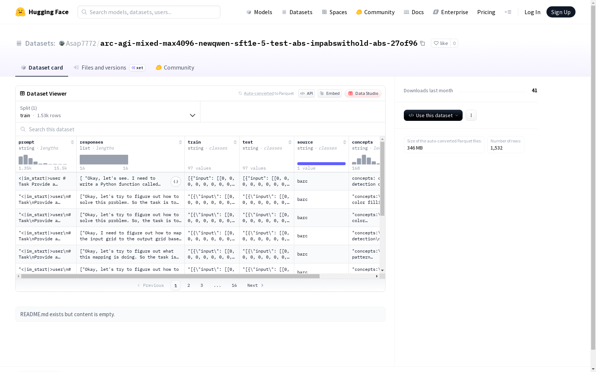The height and width of the screenshot is (372, 596).
Task: Open the more navigation menu icon
Action: 508,12
